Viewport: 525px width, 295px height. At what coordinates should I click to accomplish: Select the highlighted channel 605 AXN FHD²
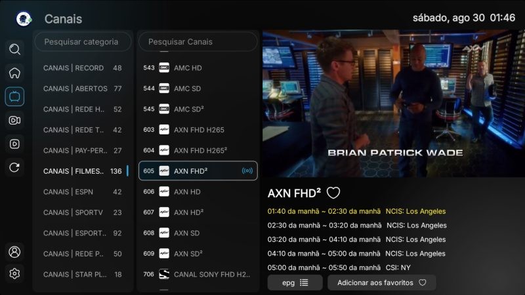[x=198, y=171]
